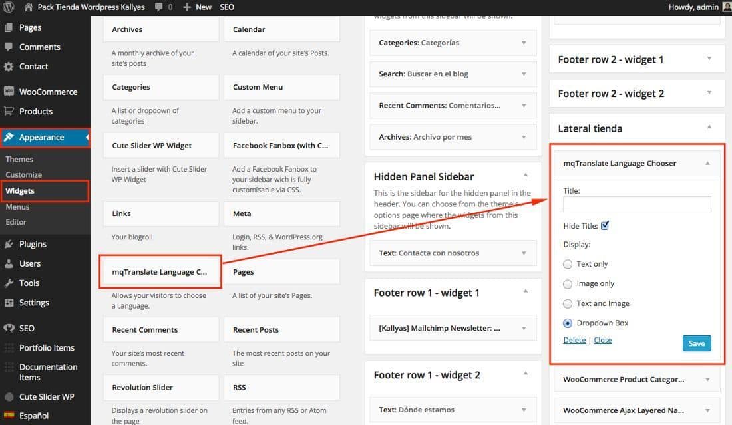Expand the Archives: Archivo por mes widget

click(x=524, y=137)
